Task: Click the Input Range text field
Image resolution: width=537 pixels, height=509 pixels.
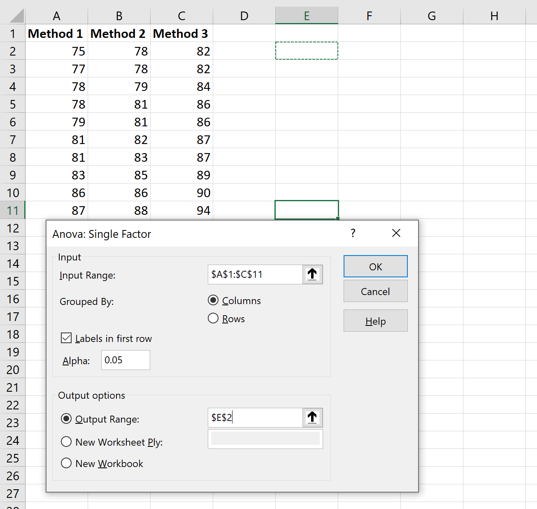Action: [255, 274]
